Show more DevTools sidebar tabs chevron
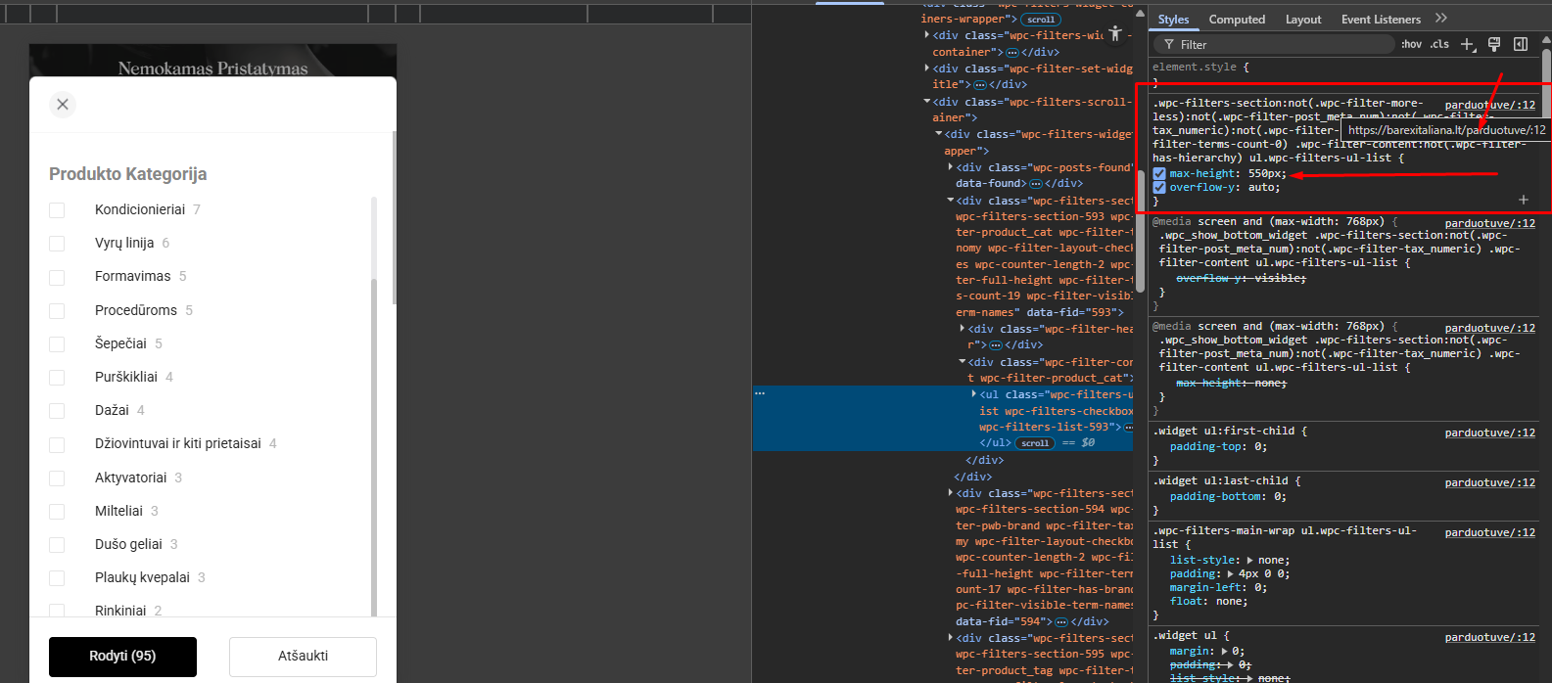 coord(1440,19)
